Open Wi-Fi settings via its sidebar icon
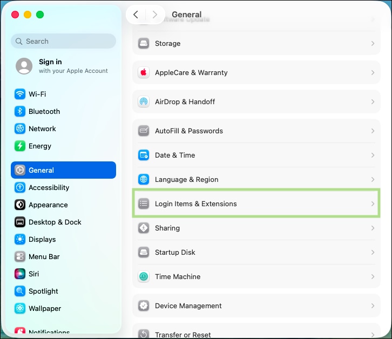This screenshot has width=392, height=339. 20,94
